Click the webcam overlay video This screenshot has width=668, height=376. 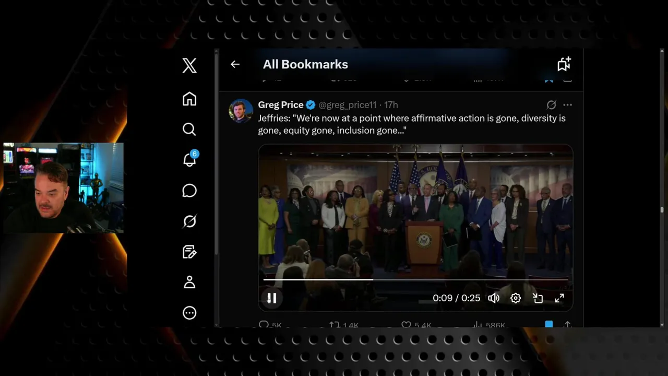tap(63, 187)
